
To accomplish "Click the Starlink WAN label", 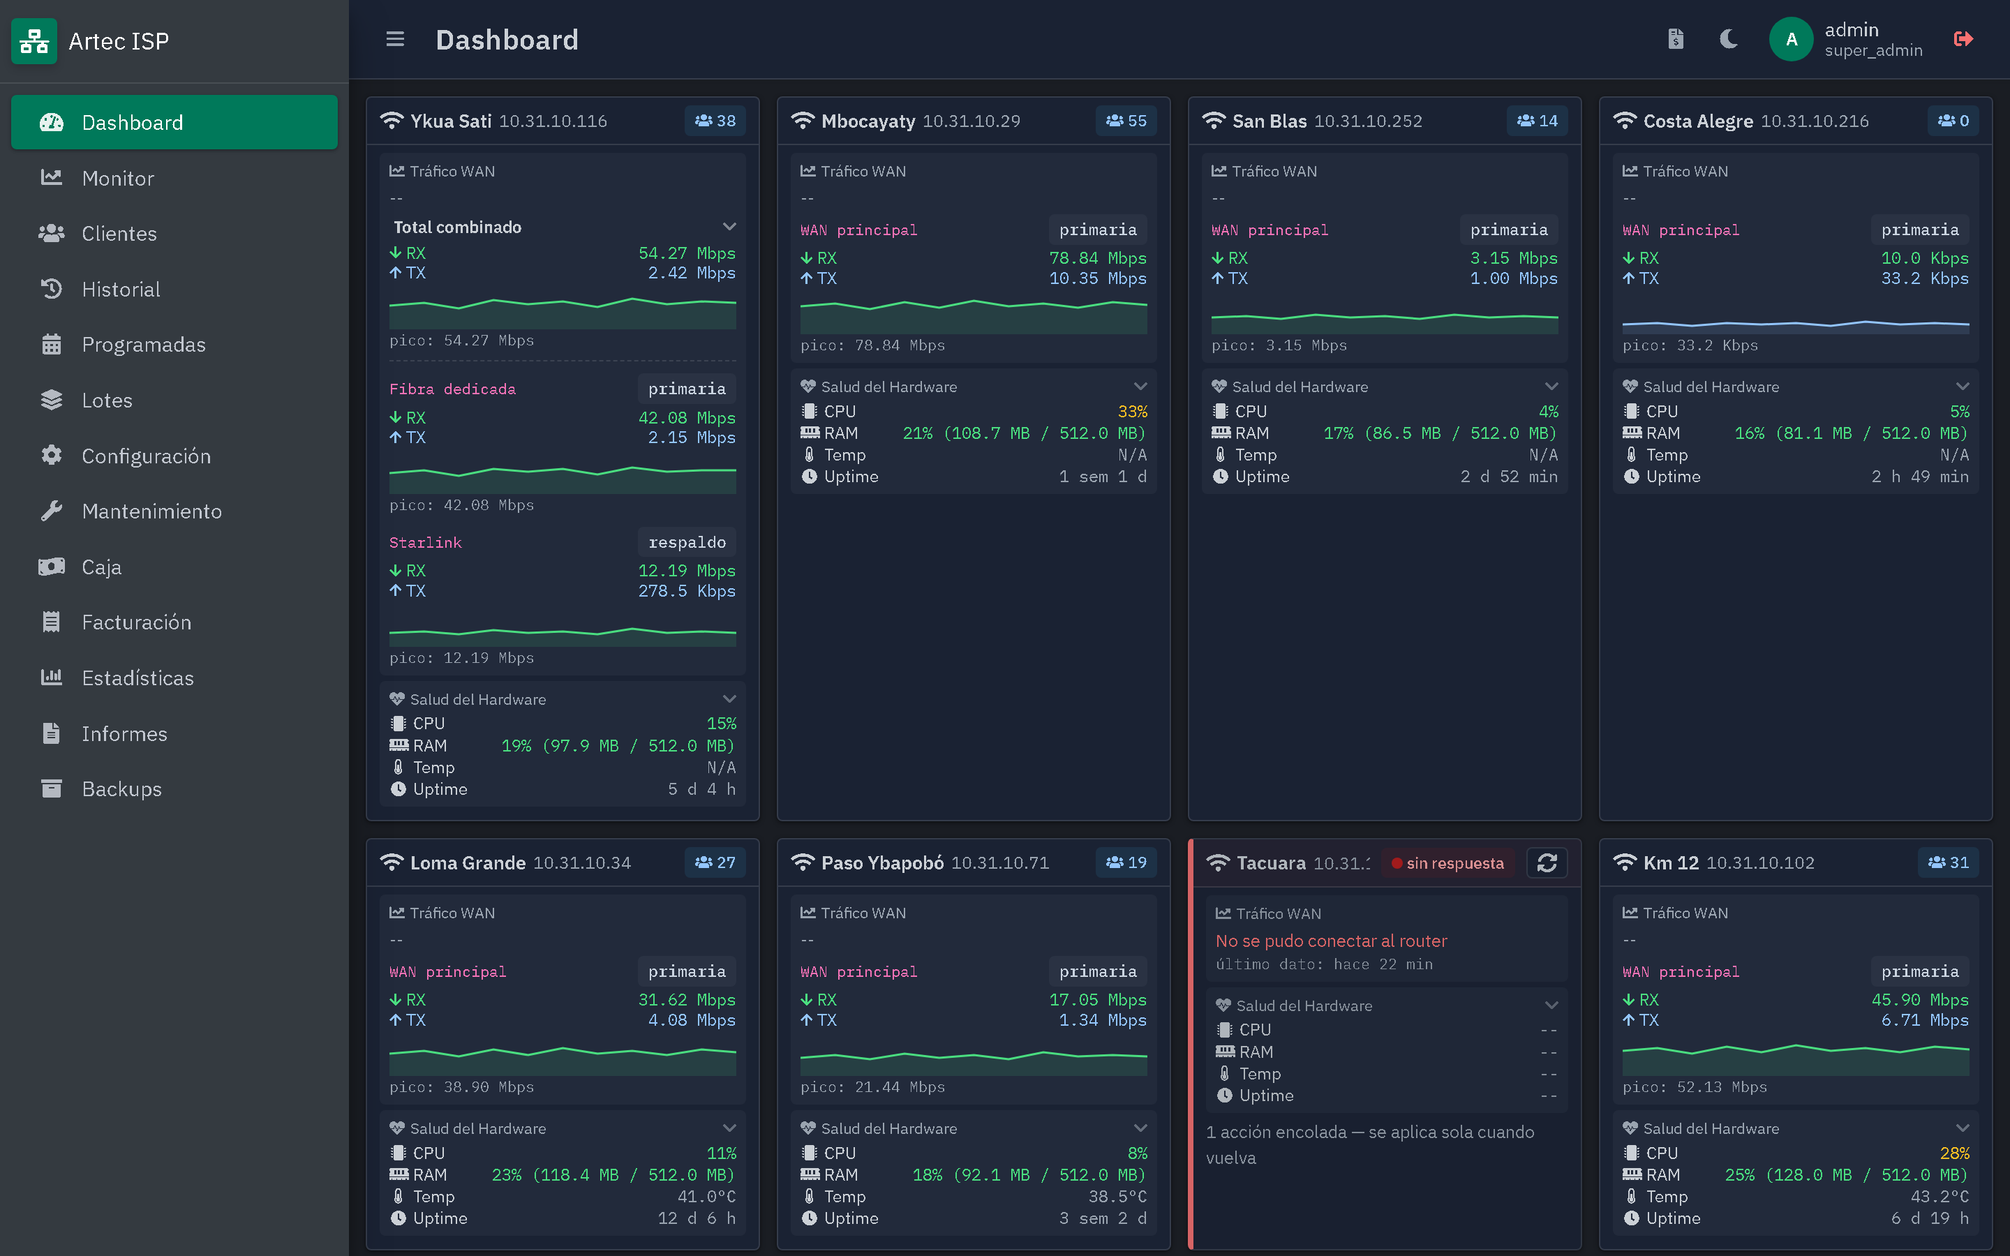I will coord(425,542).
